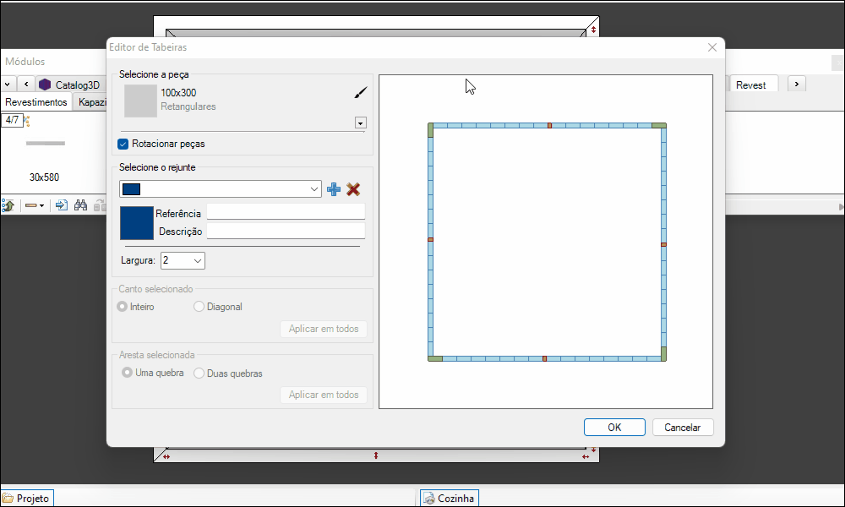Switch to the Kapazi tab
The height and width of the screenshot is (507, 845).
tap(91, 102)
